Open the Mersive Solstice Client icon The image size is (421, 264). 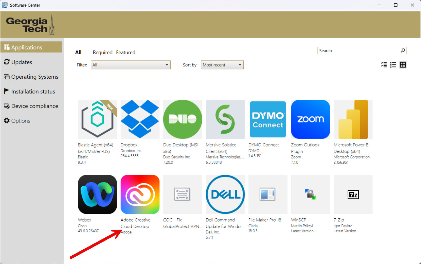pos(225,119)
